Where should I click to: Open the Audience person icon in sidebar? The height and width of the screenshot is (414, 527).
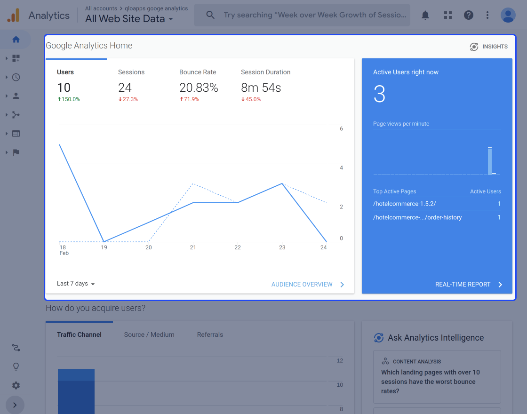tap(16, 96)
